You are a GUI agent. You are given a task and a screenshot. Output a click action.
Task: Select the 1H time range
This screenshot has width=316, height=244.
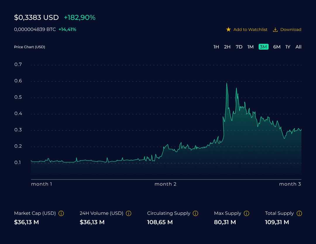pyautogui.click(x=216, y=47)
